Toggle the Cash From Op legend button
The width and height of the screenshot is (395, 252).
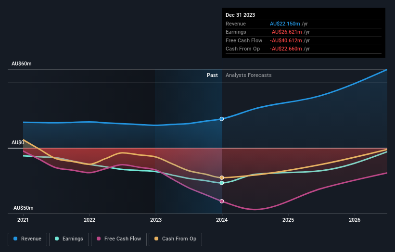coord(175,239)
